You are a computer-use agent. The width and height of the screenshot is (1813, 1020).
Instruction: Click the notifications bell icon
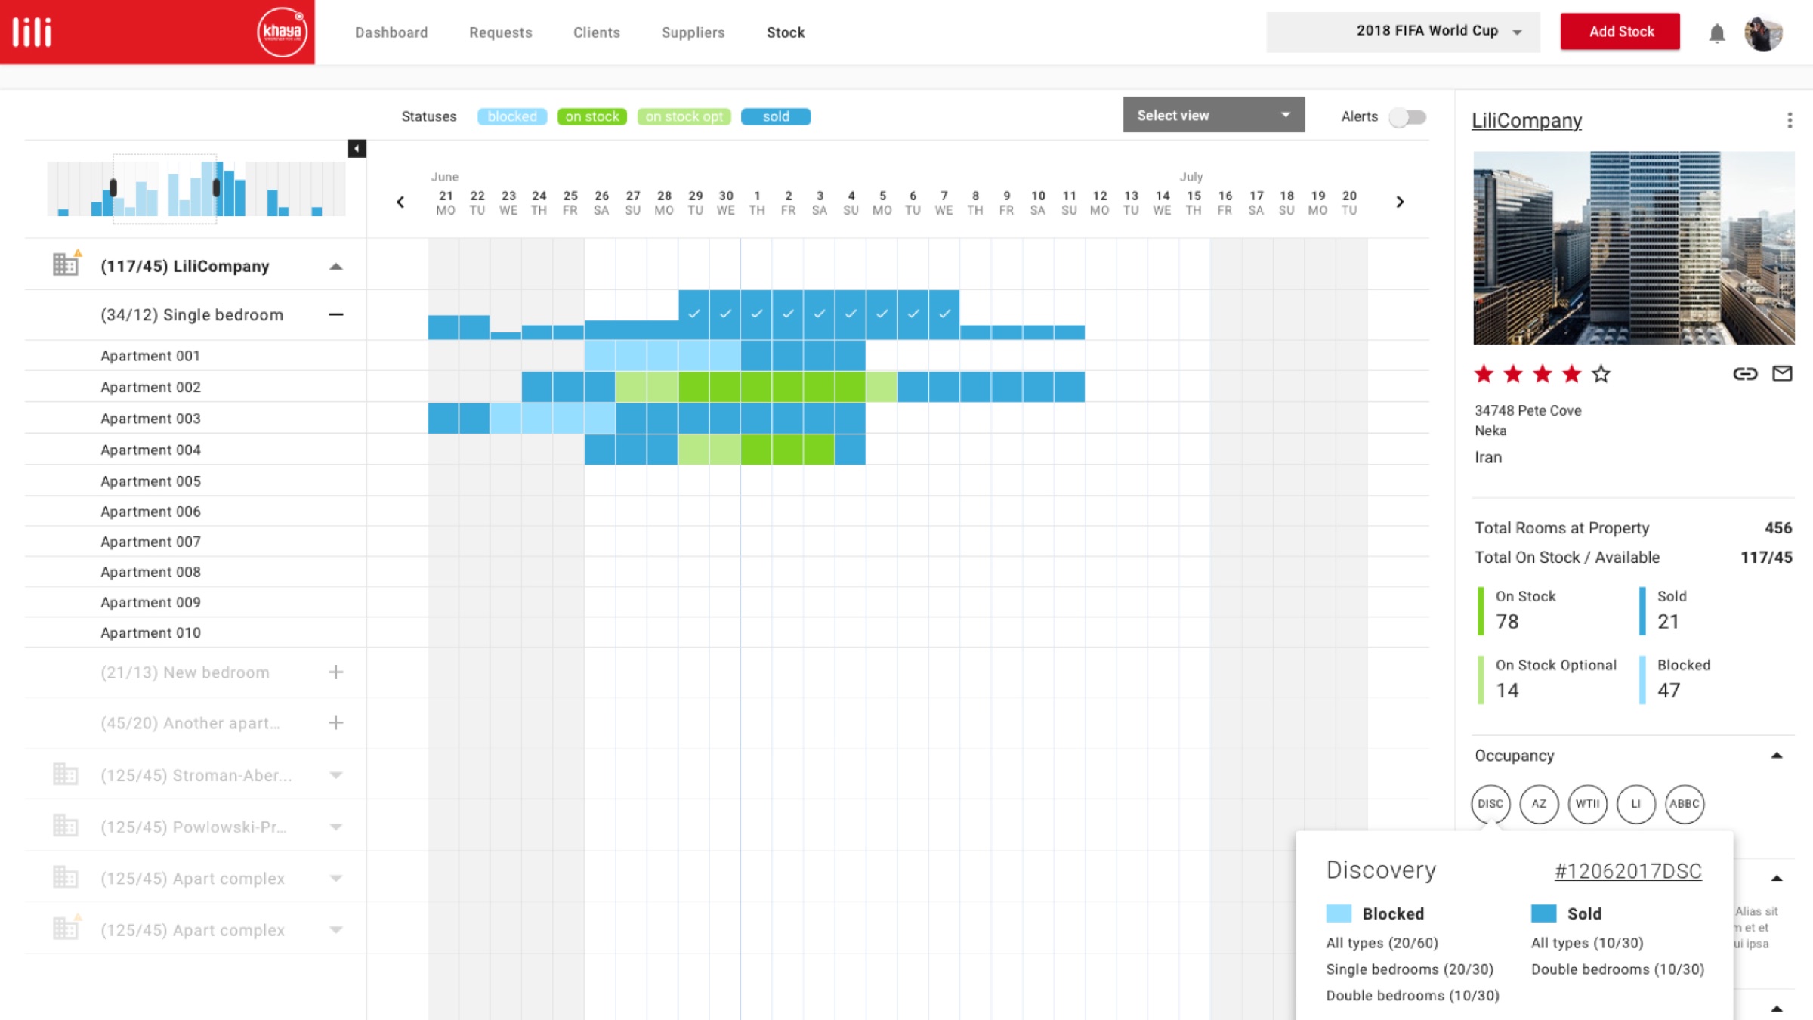1716,33
